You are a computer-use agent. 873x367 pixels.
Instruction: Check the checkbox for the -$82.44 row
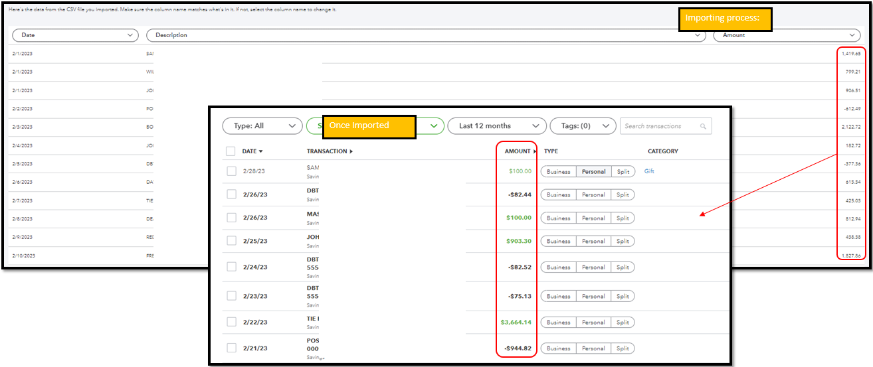tap(231, 194)
